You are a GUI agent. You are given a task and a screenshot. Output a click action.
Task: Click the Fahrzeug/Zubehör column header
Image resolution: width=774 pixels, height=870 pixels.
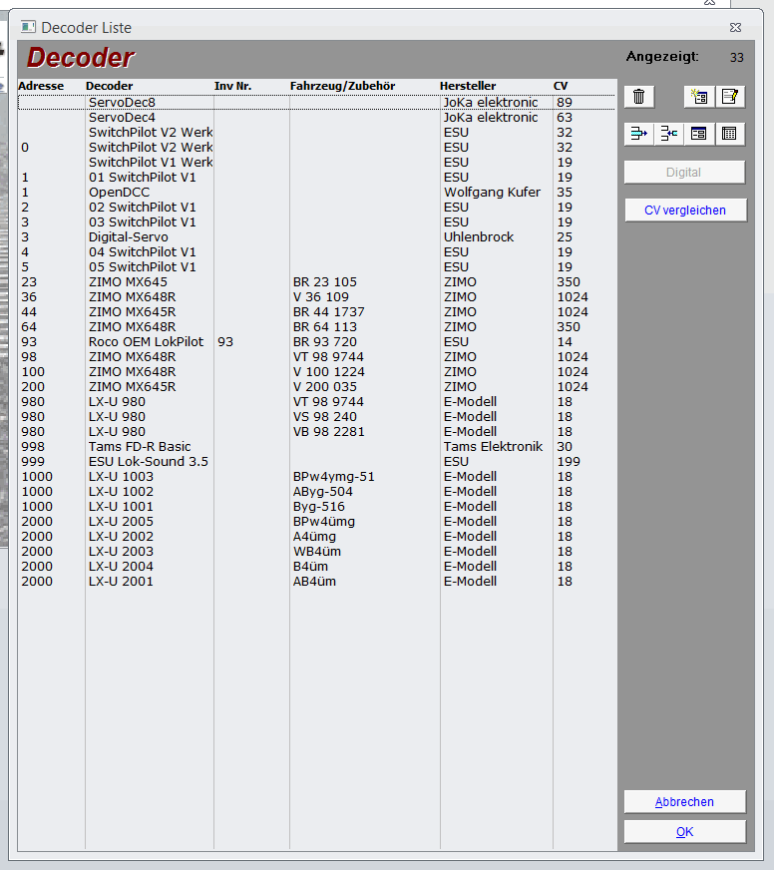tap(343, 86)
